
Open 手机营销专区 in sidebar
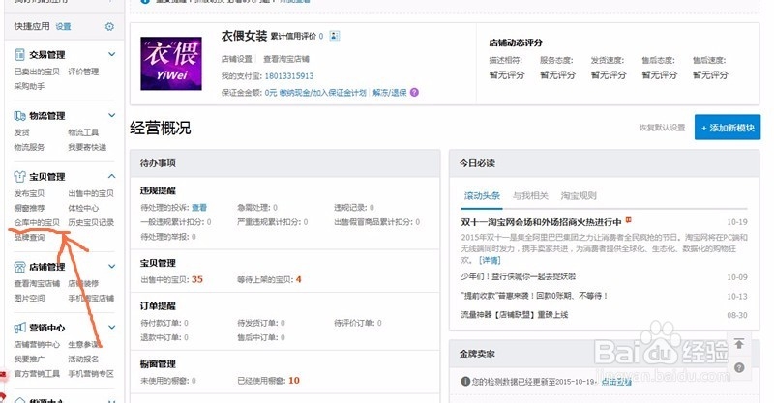tap(91, 374)
